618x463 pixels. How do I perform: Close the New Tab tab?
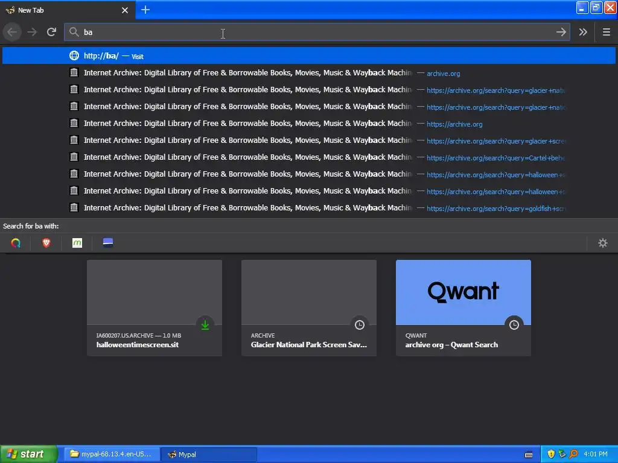125,10
